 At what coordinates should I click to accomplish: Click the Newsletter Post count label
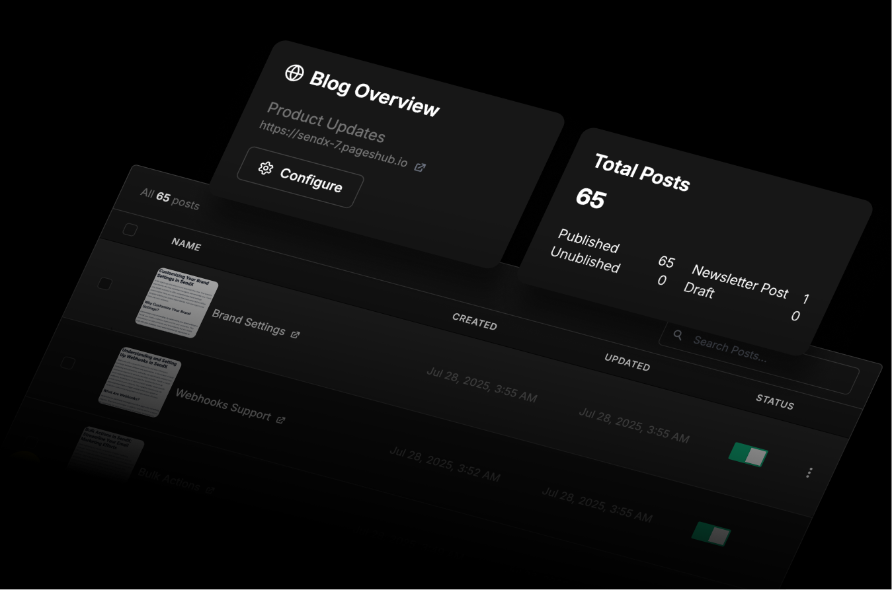[740, 281]
